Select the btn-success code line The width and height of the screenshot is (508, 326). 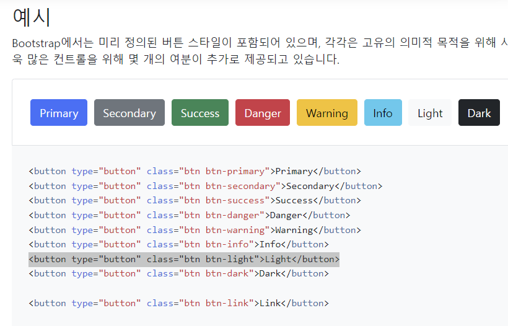(195, 200)
